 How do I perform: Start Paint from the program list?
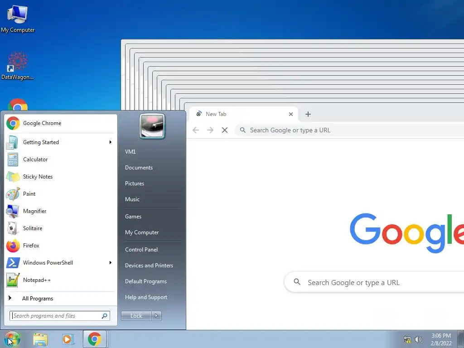click(x=61, y=194)
